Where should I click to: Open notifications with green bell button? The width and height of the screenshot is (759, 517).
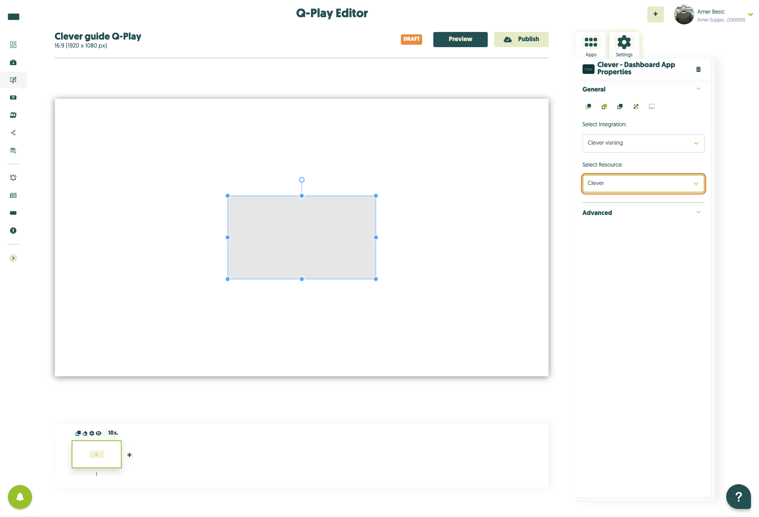[x=20, y=497]
